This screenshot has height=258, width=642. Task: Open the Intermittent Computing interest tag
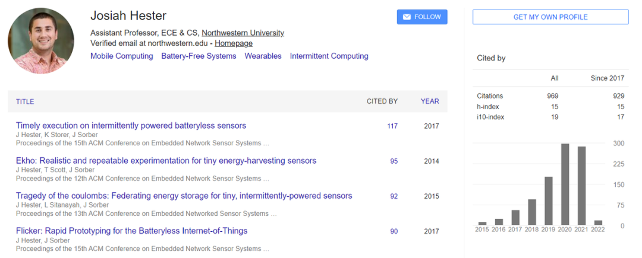(329, 56)
